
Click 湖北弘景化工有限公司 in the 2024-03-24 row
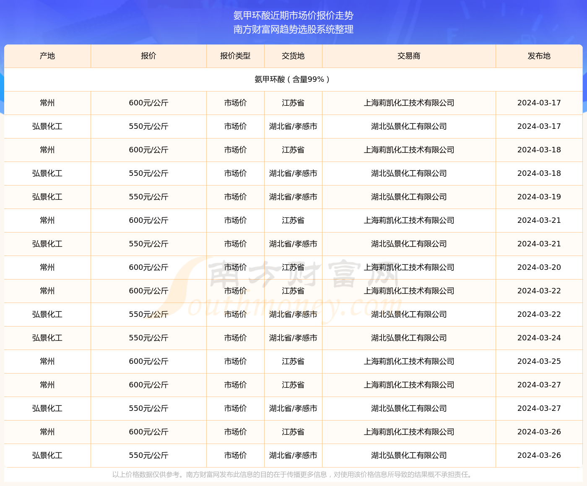[409, 338]
